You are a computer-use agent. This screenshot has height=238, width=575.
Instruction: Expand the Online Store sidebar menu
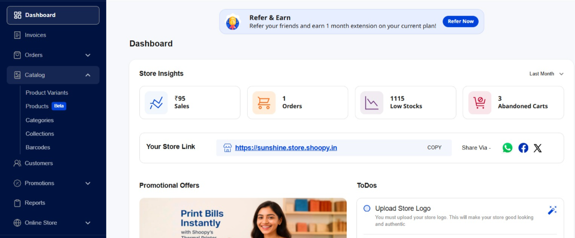88,223
